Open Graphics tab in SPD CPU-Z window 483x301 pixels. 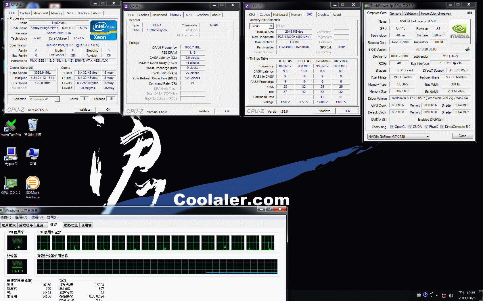[x=323, y=15]
